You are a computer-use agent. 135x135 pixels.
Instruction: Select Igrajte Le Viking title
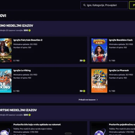point(22,70)
